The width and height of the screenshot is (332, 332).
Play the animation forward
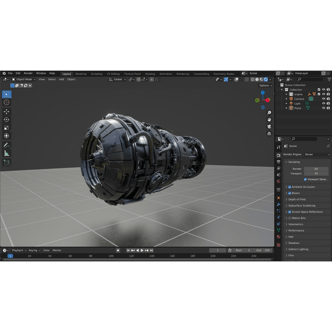(142, 250)
